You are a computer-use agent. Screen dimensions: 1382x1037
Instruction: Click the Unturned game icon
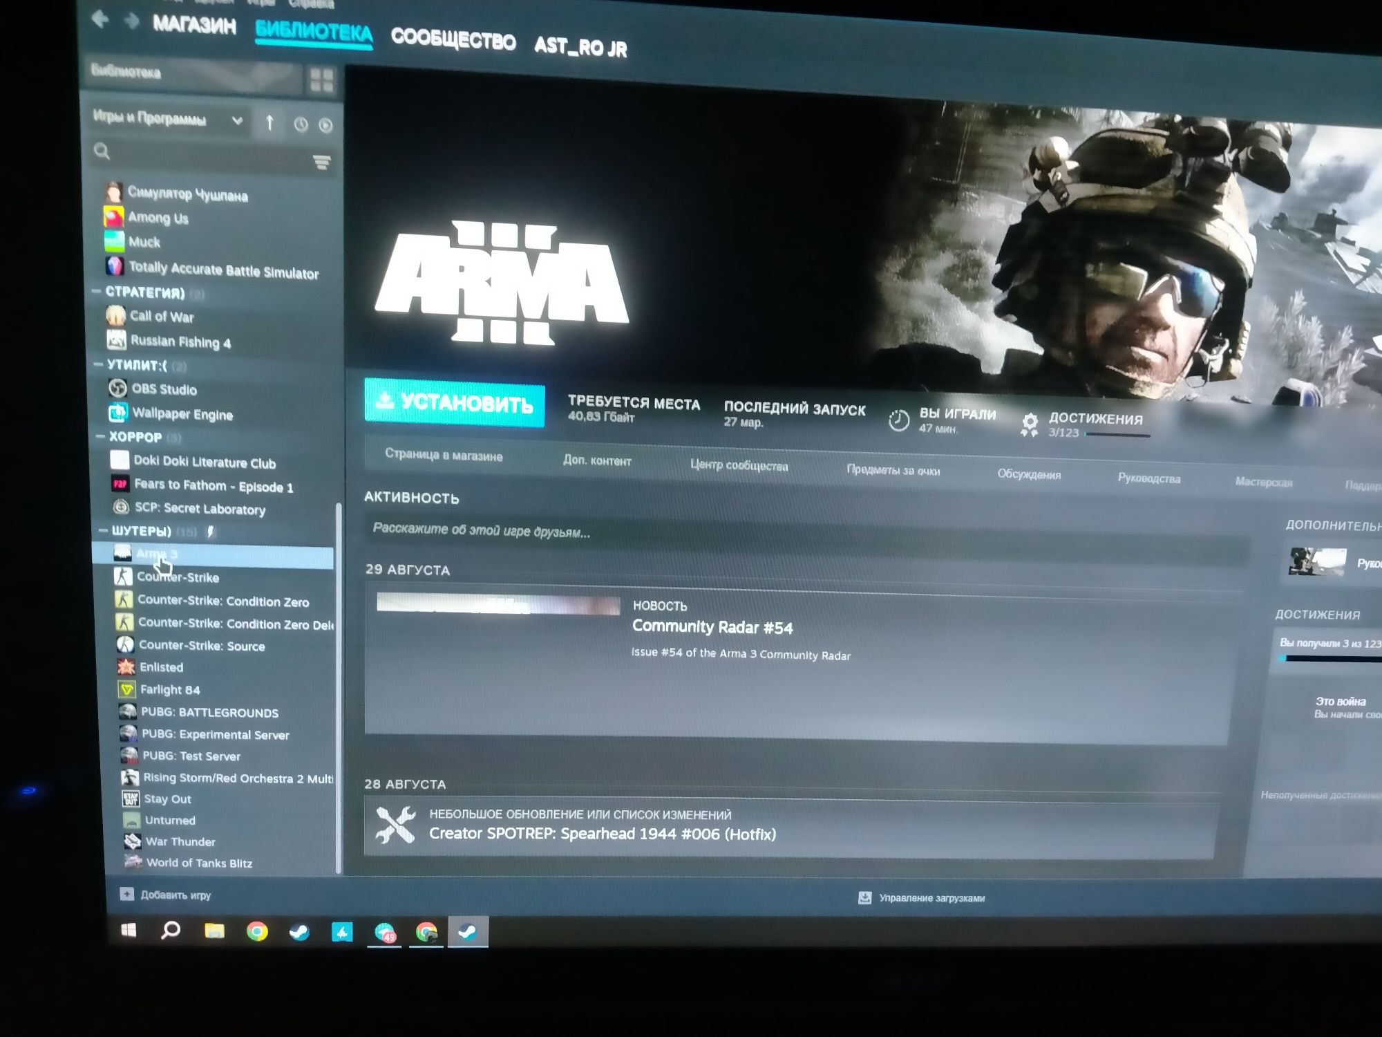coord(131,820)
